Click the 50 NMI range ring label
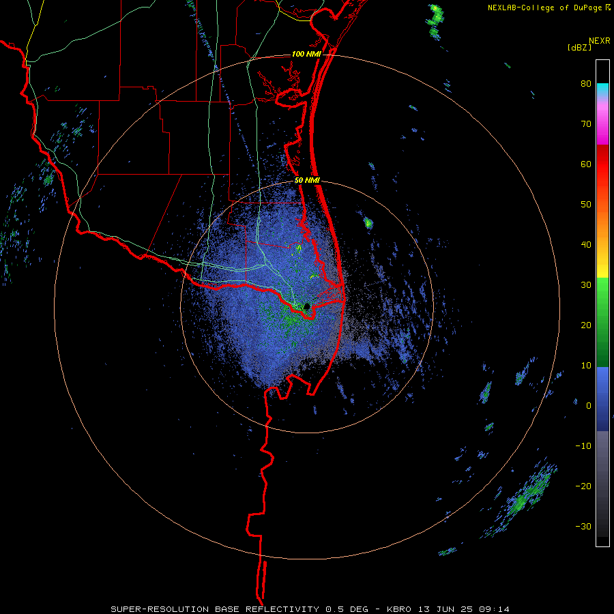614x614 pixels. [308, 181]
